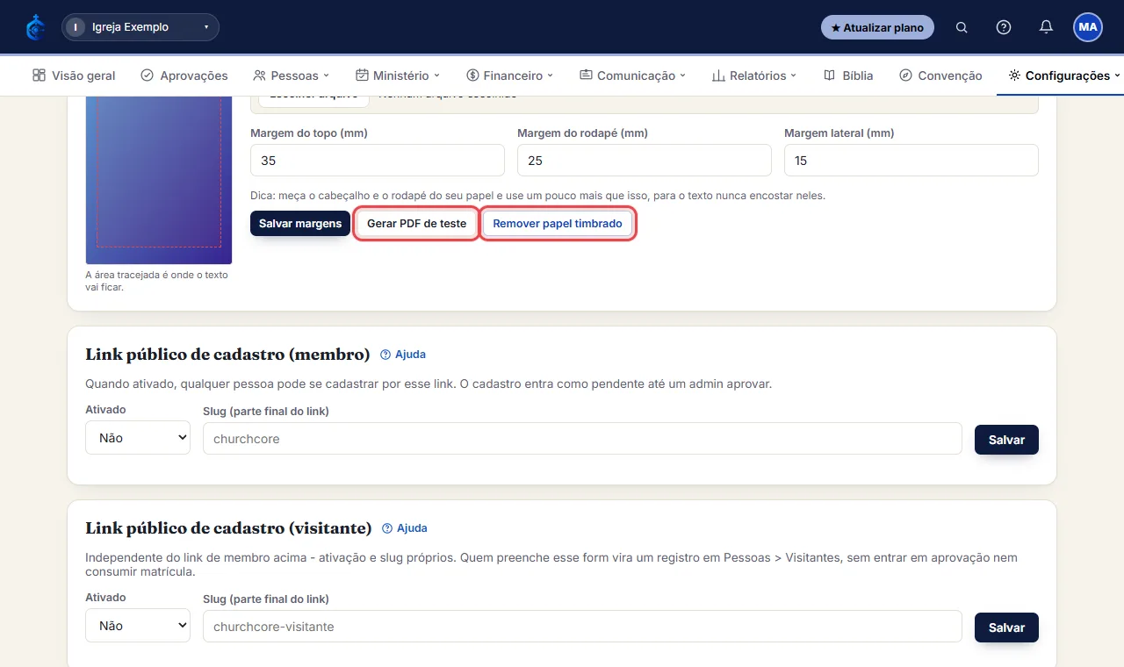1124x667 pixels.
Task: Open Ajuda beside the member link heading
Action: click(x=403, y=355)
